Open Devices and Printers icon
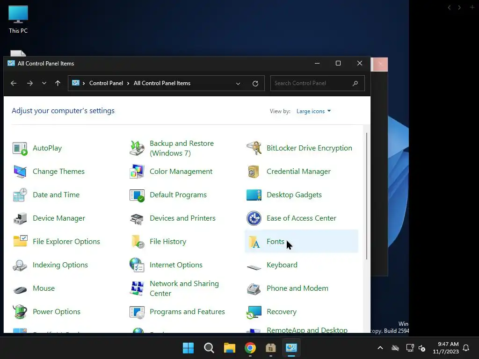 click(x=137, y=219)
